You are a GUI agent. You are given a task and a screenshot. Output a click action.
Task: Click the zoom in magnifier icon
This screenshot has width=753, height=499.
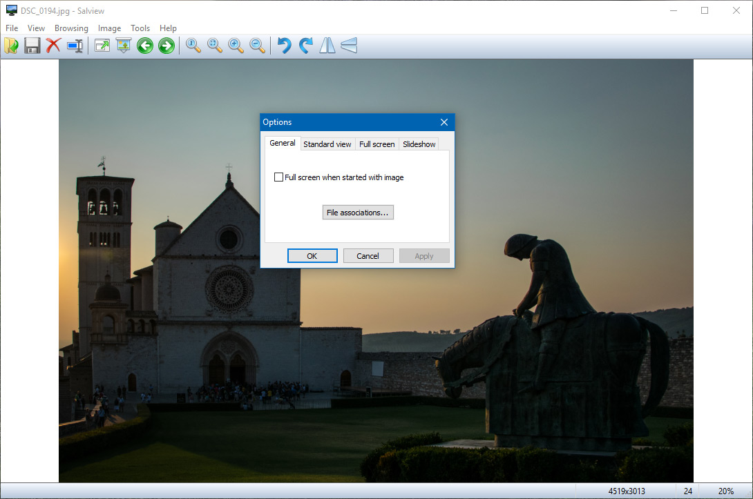236,46
